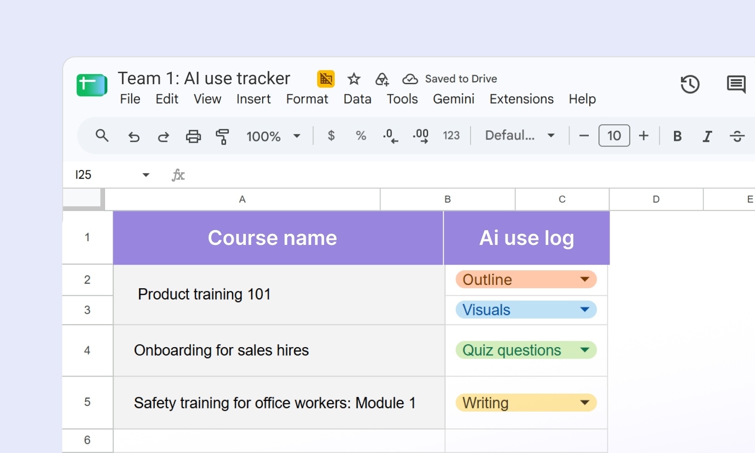The image size is (755, 453).
Task: Open the View menu
Action: tap(207, 99)
